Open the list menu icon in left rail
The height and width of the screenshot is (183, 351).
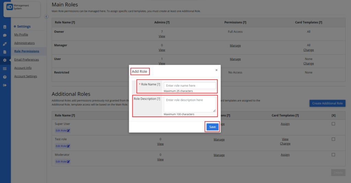[5, 69]
